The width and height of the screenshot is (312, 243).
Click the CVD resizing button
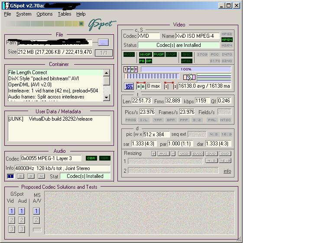(x=225, y=154)
